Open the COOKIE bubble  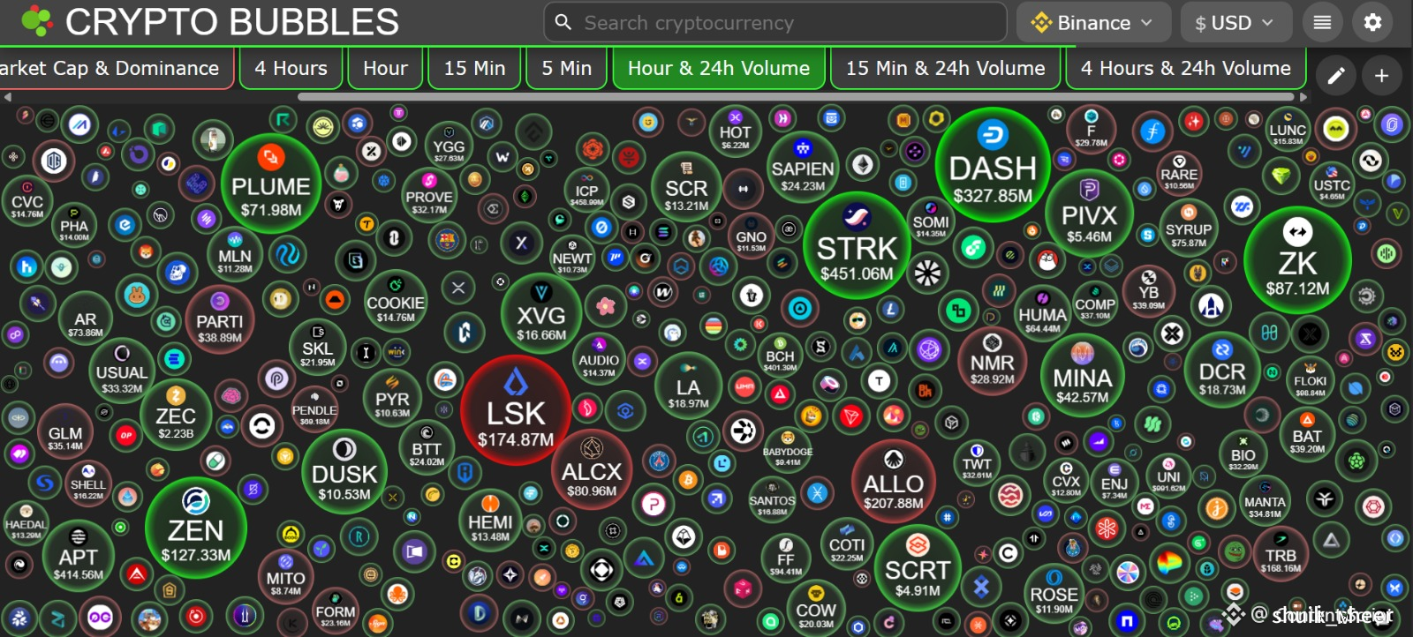click(x=396, y=302)
